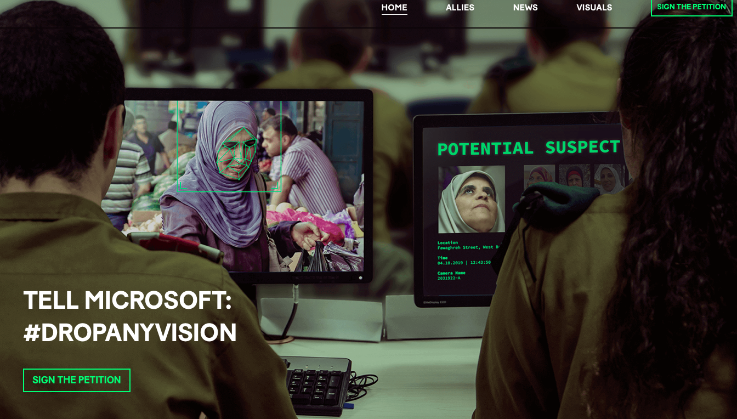Click the left monitor's power indicator light
The height and width of the screenshot is (419, 737).
pos(360,278)
